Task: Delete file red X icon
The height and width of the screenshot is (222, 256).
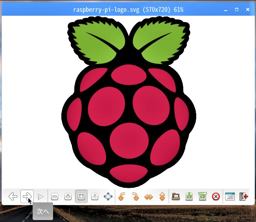Action: 216,196
